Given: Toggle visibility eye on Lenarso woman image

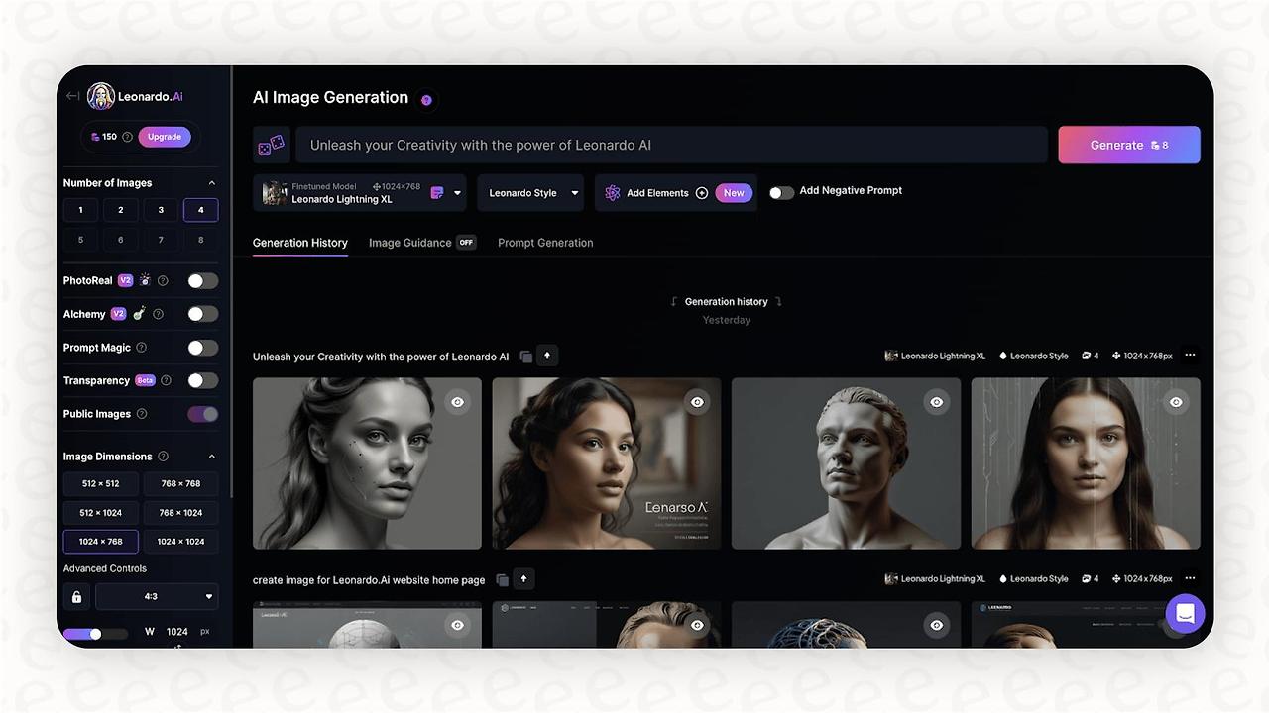Looking at the screenshot, I should click(x=697, y=402).
